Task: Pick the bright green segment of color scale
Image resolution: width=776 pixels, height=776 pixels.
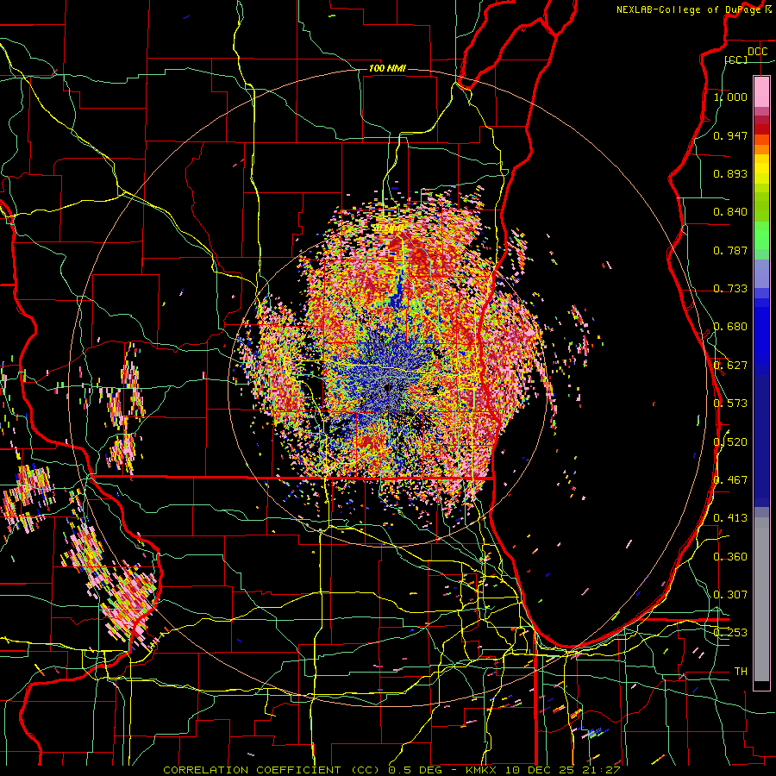Action: [761, 235]
